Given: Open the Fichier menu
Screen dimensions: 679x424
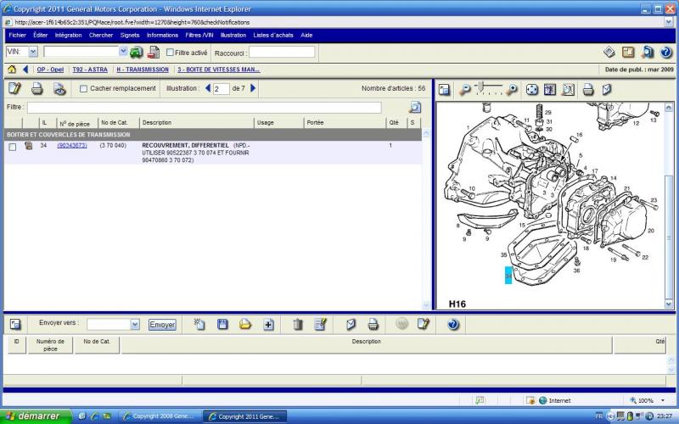Looking at the screenshot, I should 17,35.
